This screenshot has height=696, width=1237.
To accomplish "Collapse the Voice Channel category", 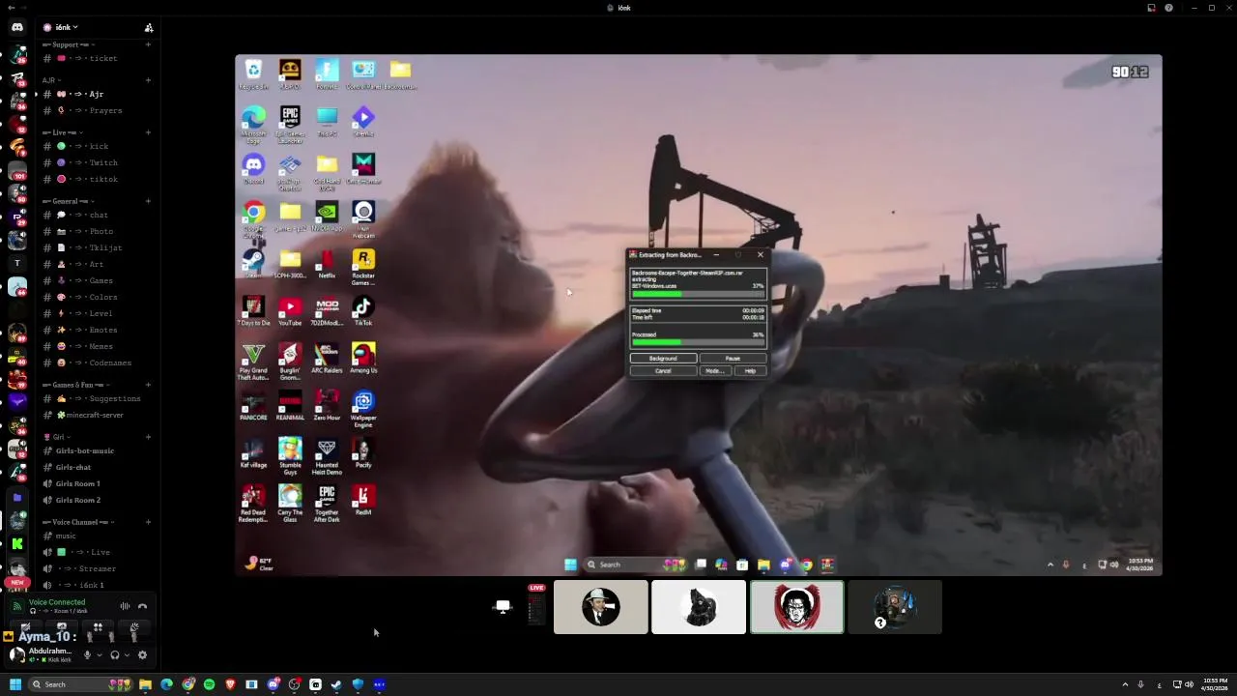I will coord(79,522).
